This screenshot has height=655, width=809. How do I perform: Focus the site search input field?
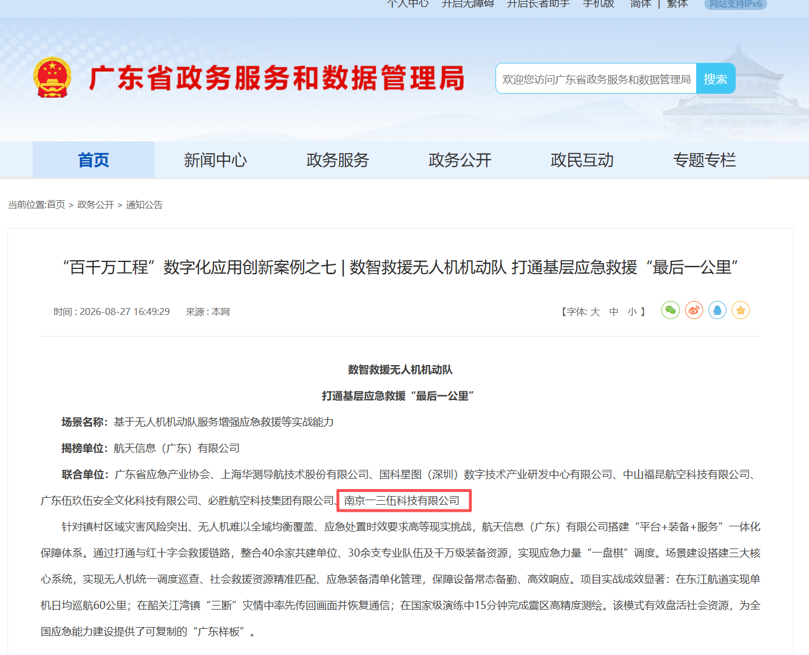point(596,79)
